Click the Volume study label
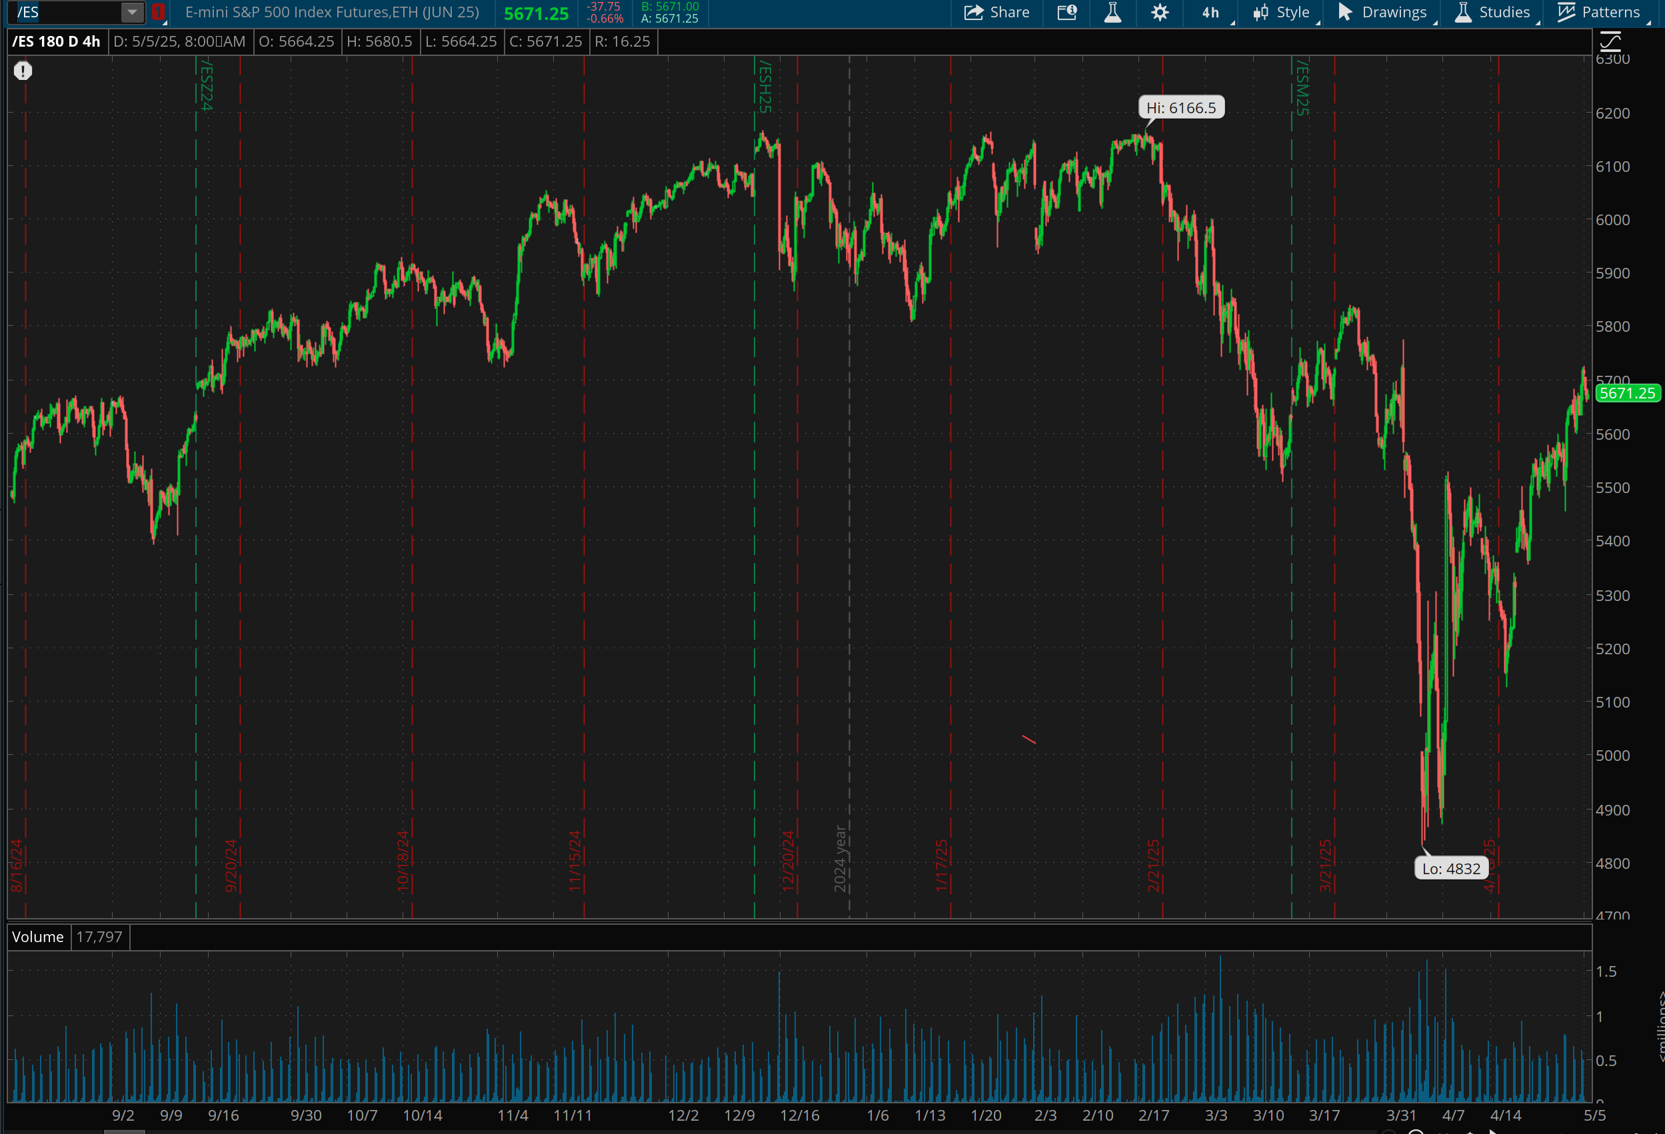 click(x=37, y=936)
